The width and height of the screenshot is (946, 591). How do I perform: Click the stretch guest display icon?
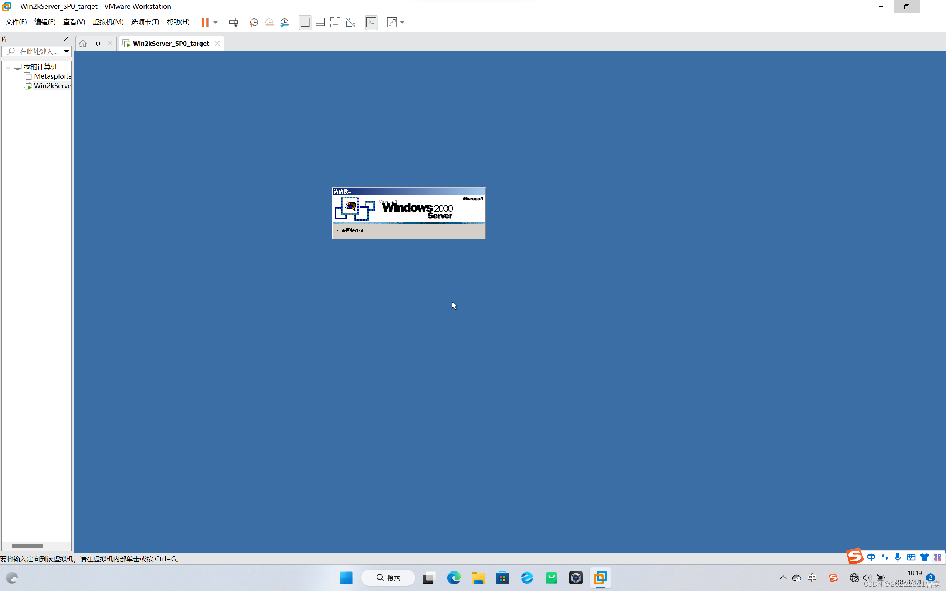point(392,22)
